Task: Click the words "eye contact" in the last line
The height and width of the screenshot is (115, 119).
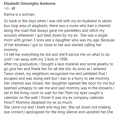Action: 14,112
